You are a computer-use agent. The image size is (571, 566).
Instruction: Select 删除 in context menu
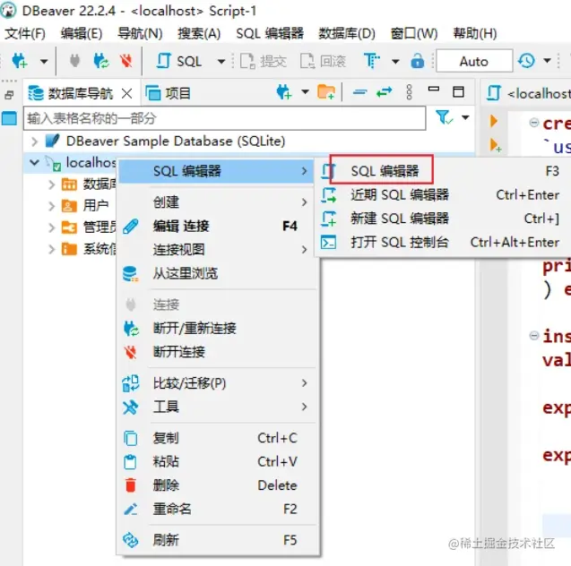pyautogui.click(x=218, y=485)
